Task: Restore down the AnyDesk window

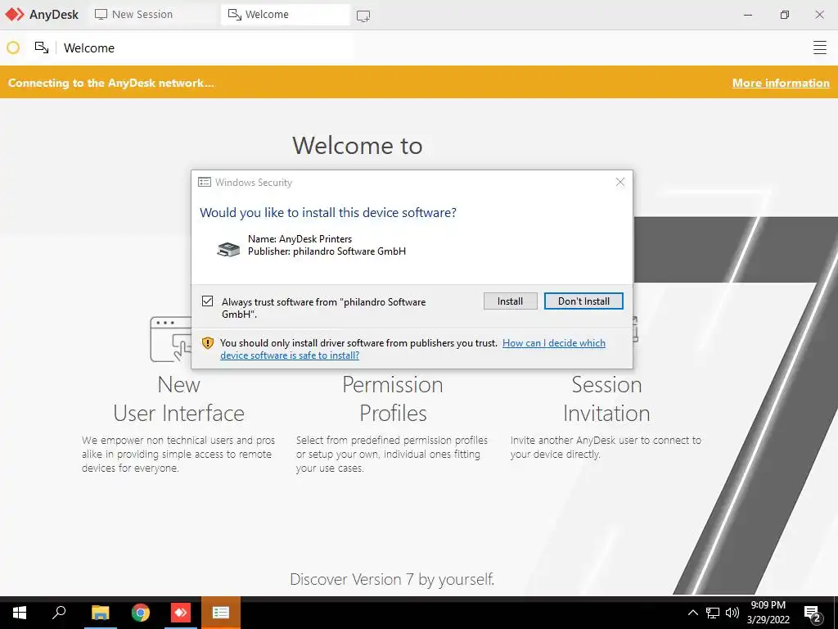Action: click(784, 15)
